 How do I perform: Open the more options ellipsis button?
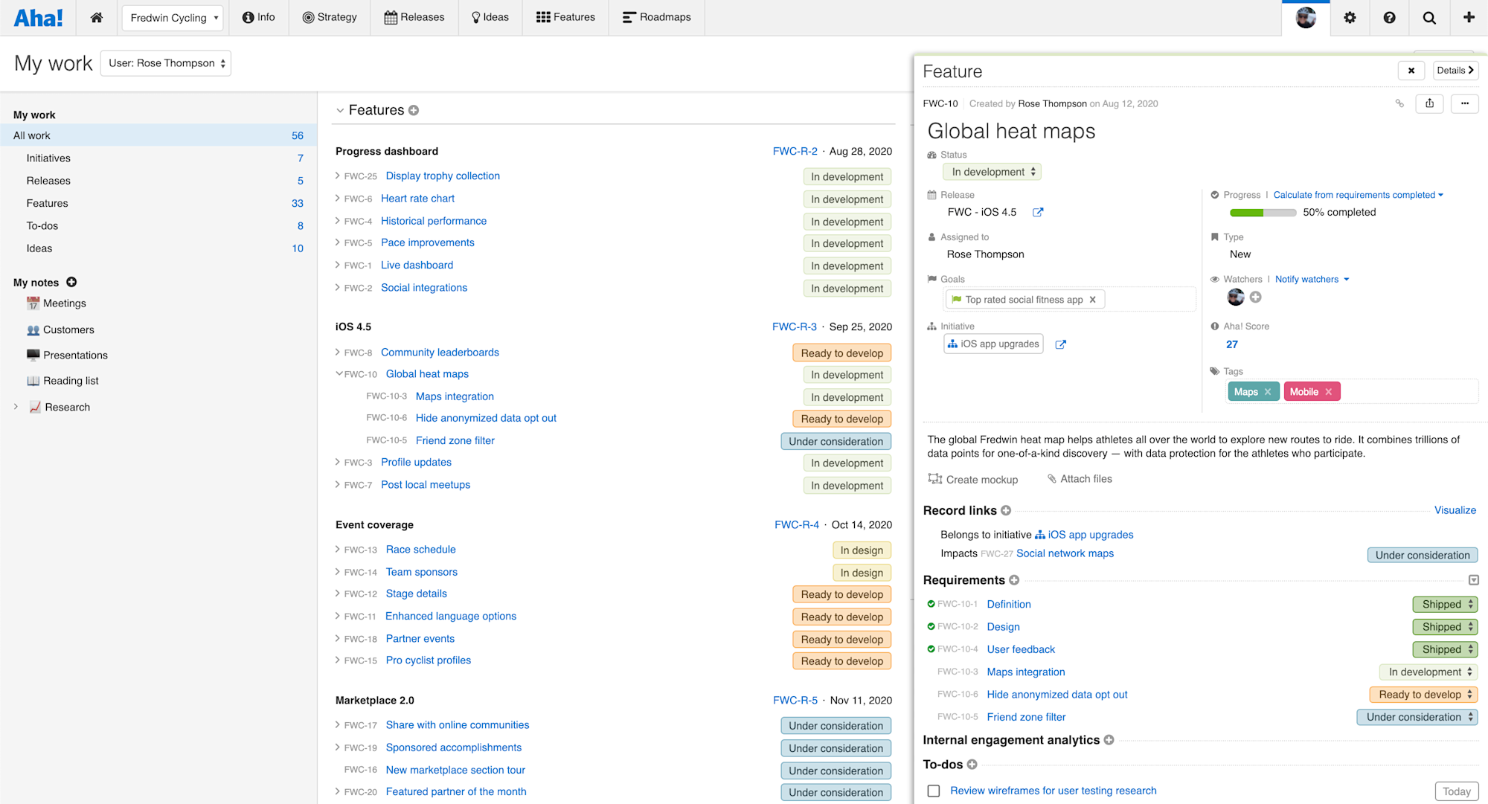(x=1464, y=103)
